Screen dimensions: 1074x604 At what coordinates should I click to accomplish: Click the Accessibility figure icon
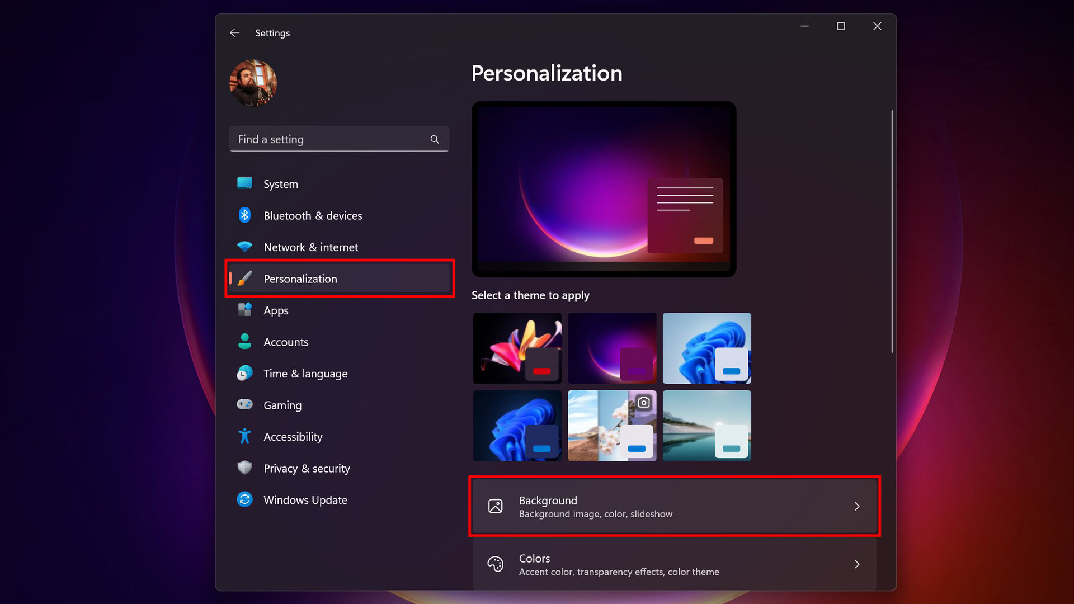244,436
